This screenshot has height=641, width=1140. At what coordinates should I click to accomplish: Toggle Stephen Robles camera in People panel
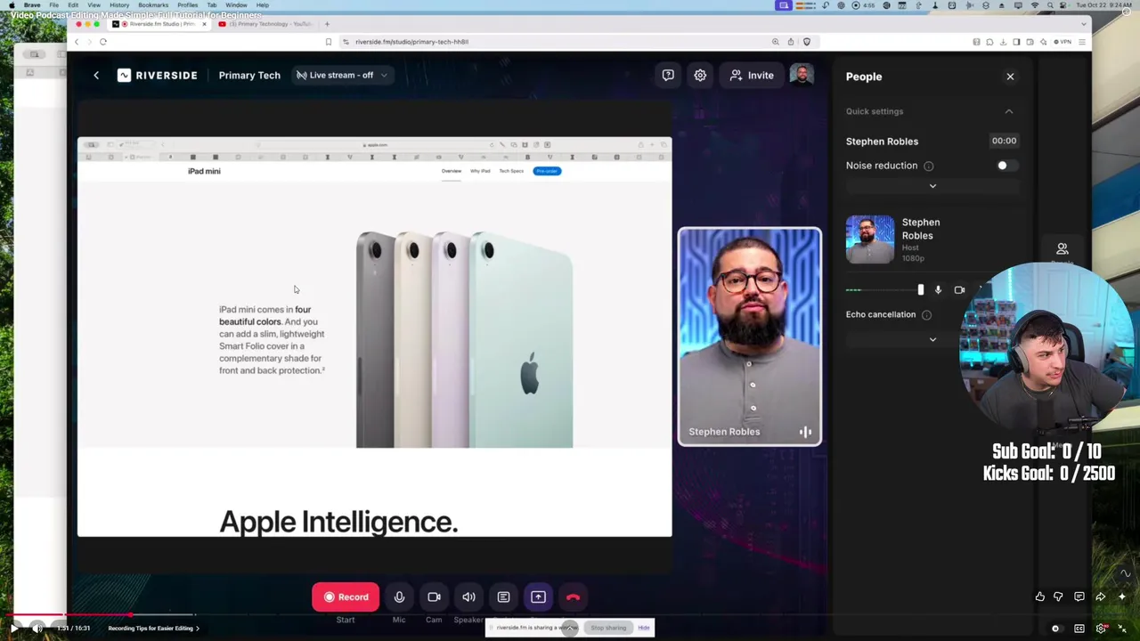click(959, 290)
